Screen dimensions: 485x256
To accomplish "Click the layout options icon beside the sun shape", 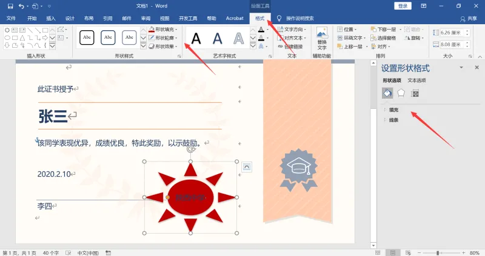I will [x=247, y=167].
